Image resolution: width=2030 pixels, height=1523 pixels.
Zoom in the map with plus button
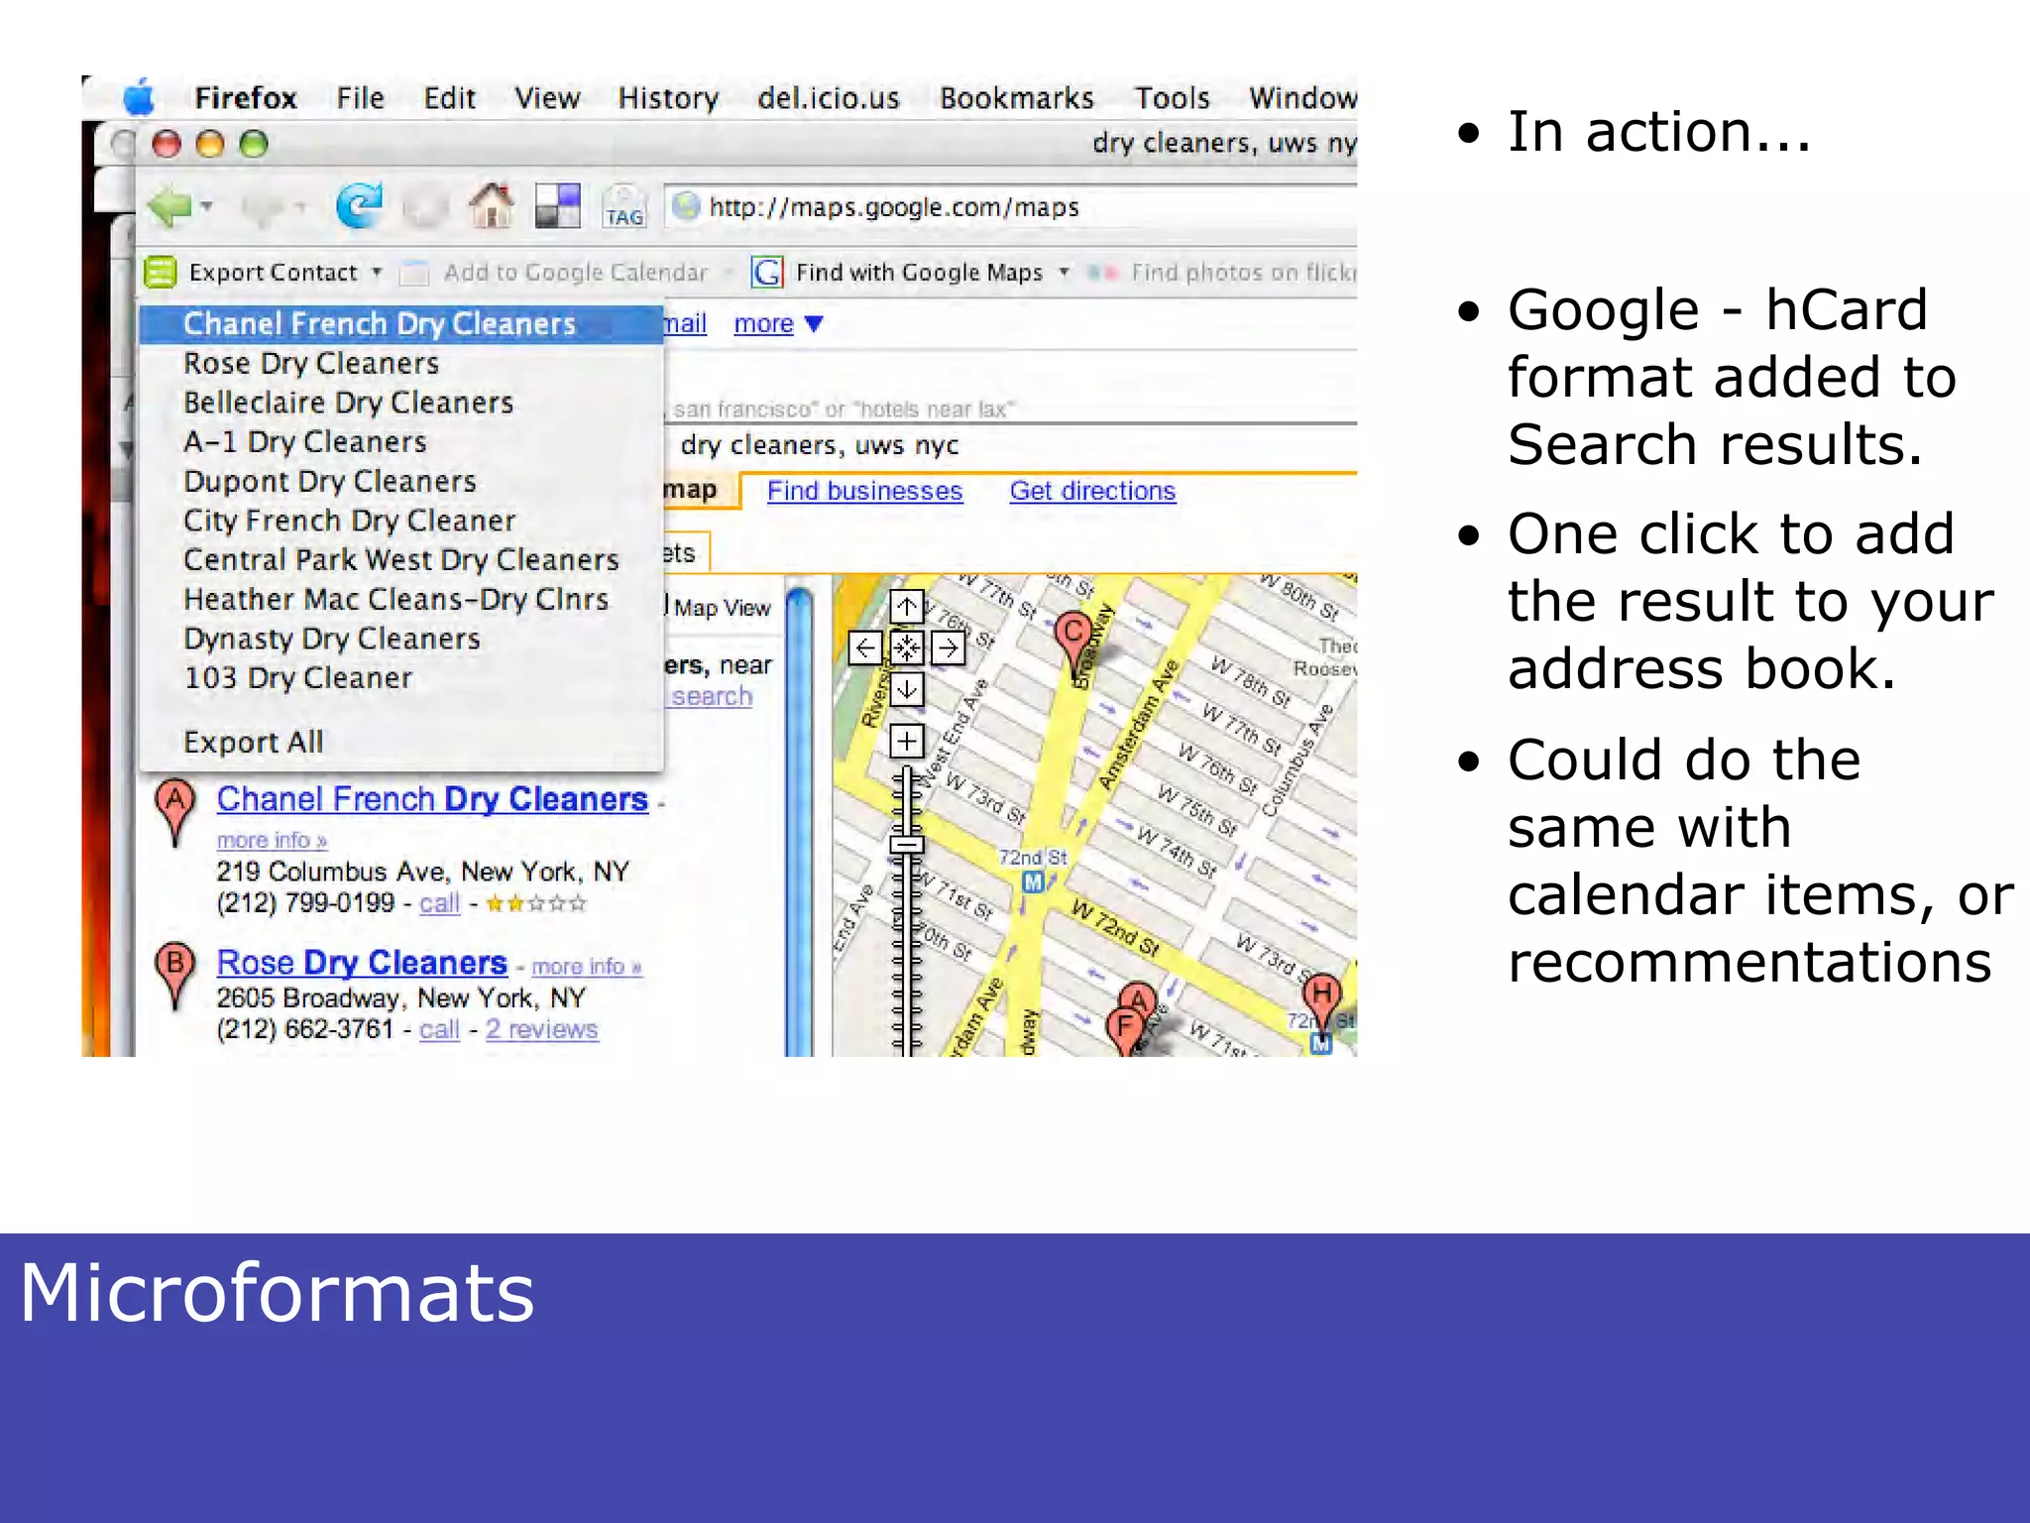(x=907, y=741)
